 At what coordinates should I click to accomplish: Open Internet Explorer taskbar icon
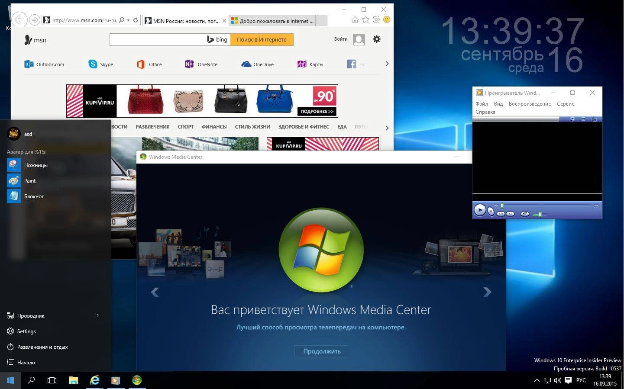94,380
